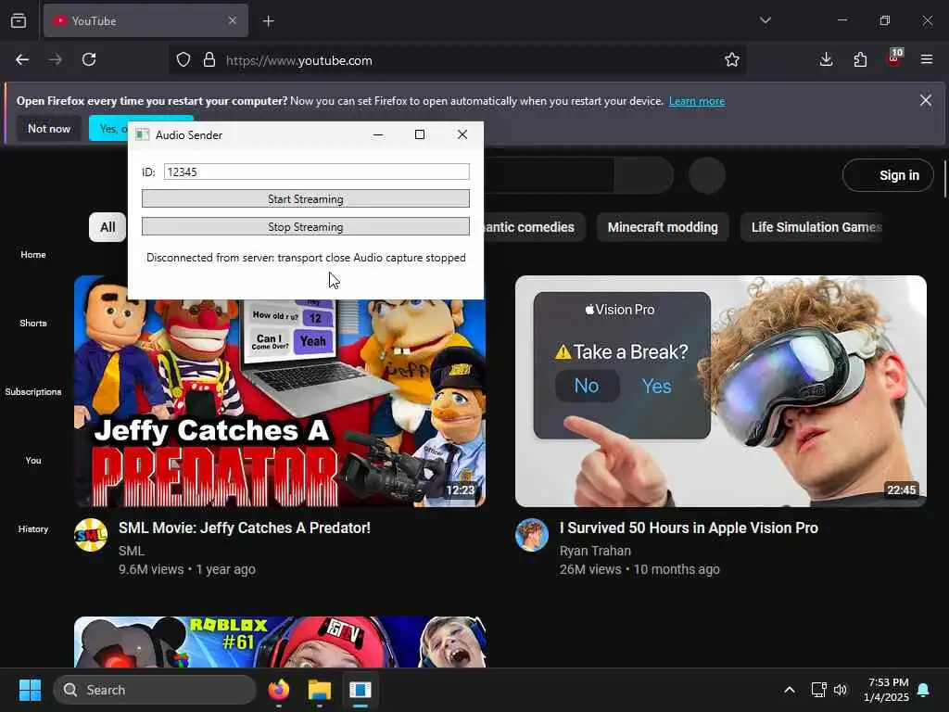Open Firefox from the taskbar
The image size is (949, 712).
pyautogui.click(x=278, y=690)
